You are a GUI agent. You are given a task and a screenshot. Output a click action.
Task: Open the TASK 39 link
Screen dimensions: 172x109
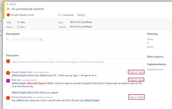12,4
